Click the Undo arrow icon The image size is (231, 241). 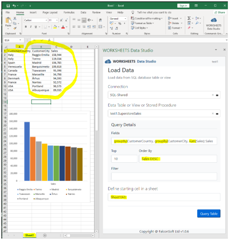[x=14, y=6]
